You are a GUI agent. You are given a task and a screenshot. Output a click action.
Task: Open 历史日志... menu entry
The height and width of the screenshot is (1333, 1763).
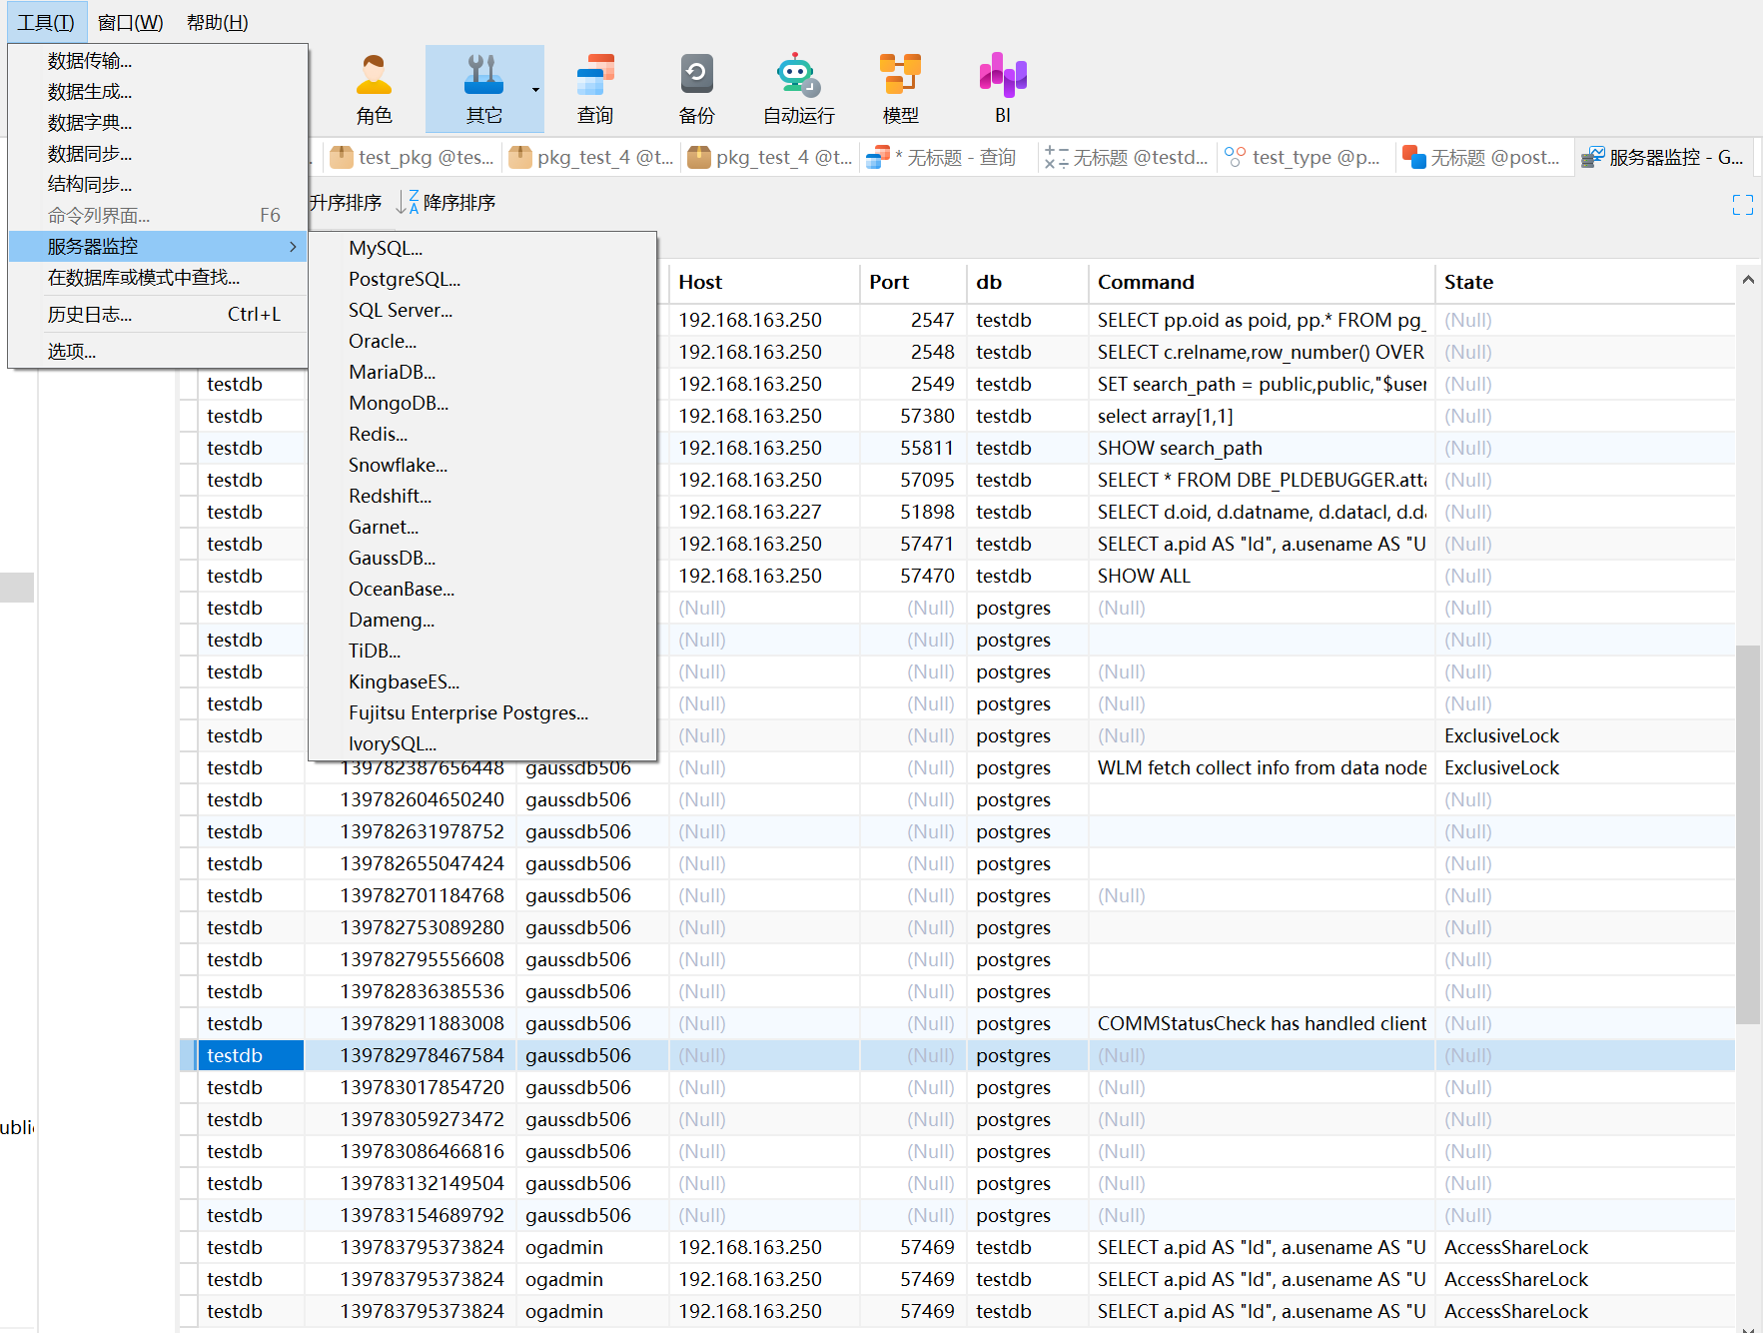(x=90, y=315)
